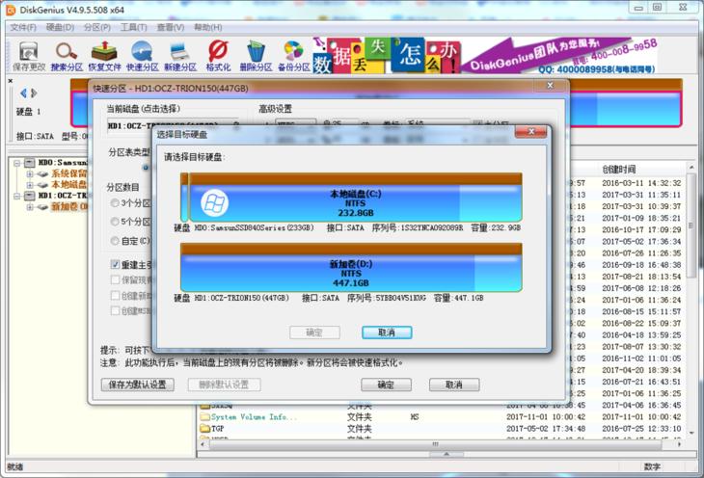Screen dimensions: 704x478
Task: Toggle the 创建MSR checkbox
Action: click(115, 310)
